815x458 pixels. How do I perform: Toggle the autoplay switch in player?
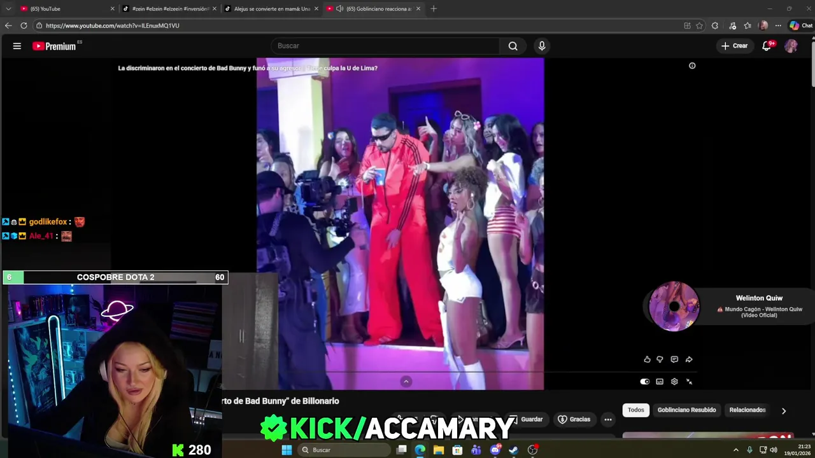coord(645,382)
